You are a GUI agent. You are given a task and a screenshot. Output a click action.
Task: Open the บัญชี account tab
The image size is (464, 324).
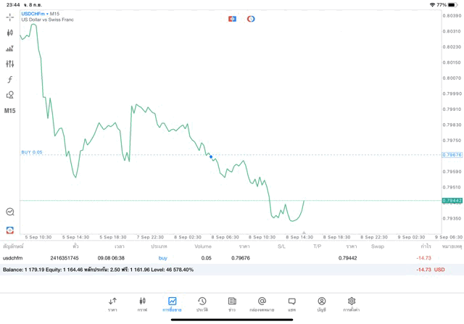click(321, 304)
